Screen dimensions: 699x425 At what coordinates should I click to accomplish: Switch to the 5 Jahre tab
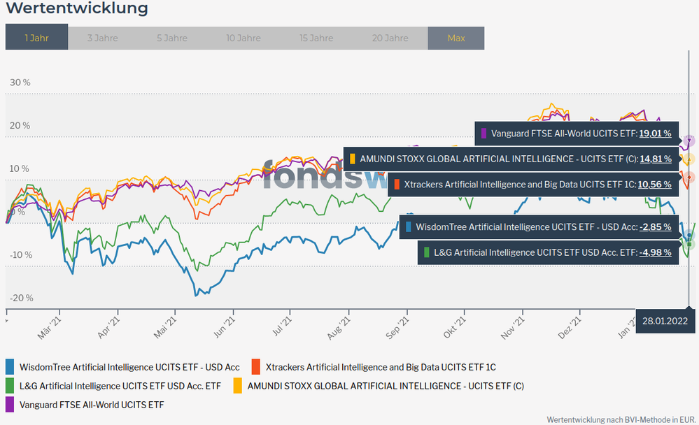coord(171,38)
